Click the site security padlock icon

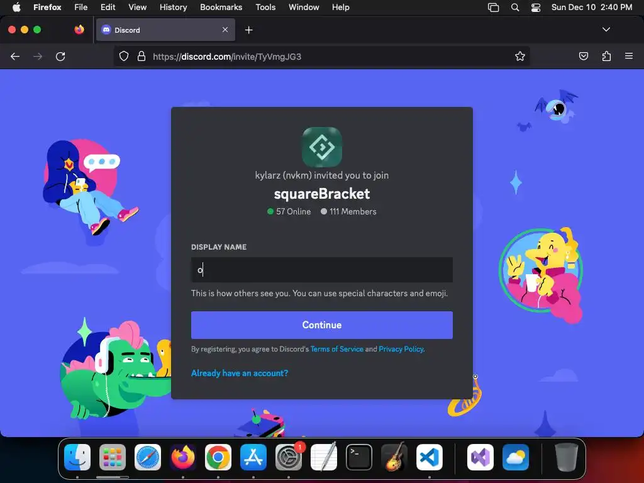(x=142, y=56)
